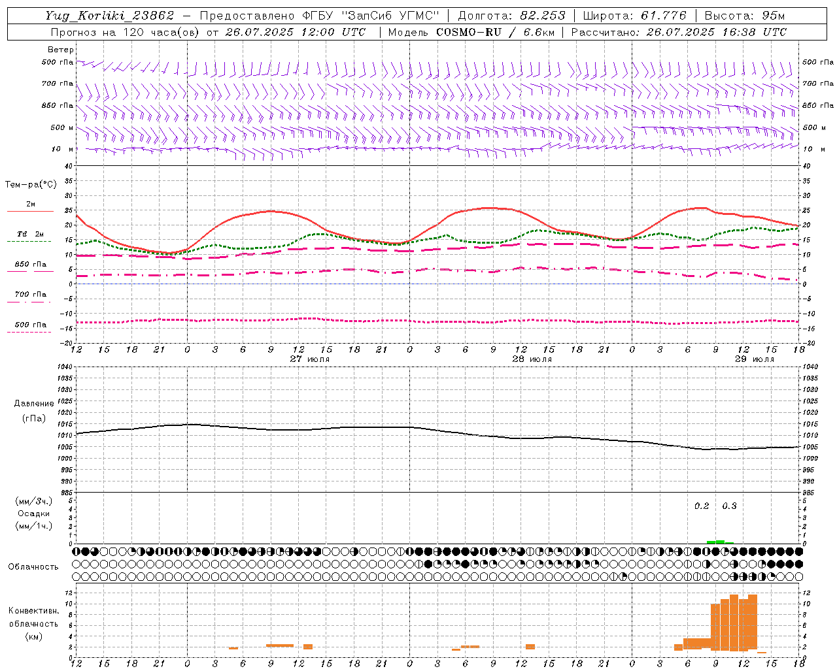Click the 'Ветер' wind panel label
Image resolution: width=837 pixels, height=669 pixels.
pyautogui.click(x=60, y=50)
